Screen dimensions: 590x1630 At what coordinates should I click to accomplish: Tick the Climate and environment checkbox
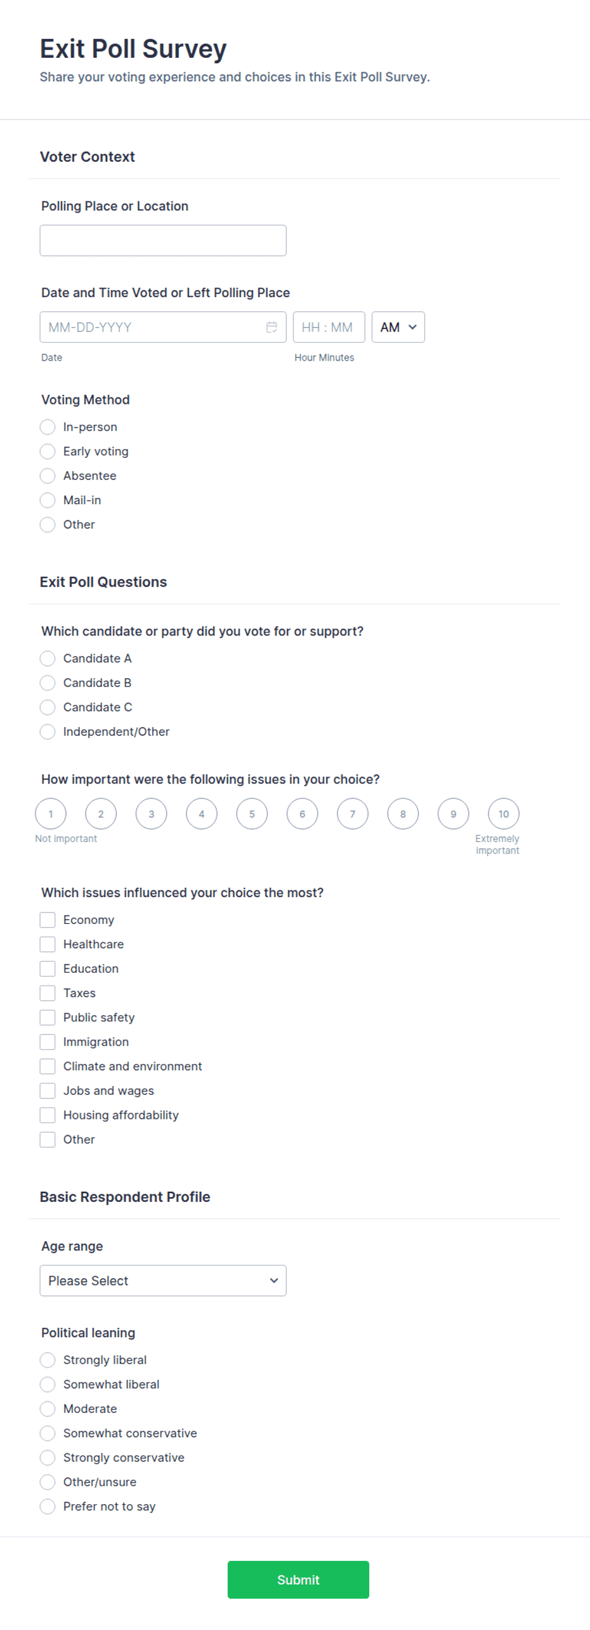[x=48, y=1066]
